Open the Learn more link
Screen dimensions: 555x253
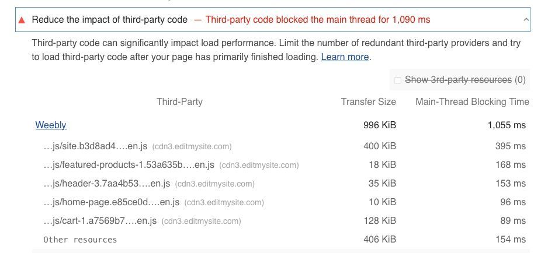(345, 57)
